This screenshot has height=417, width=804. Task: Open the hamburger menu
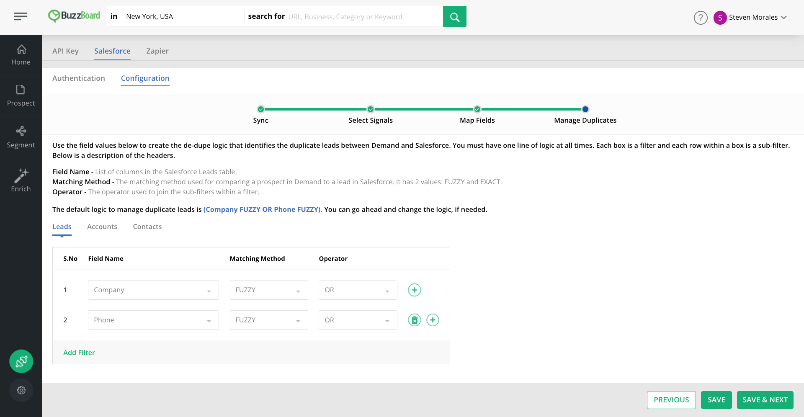click(21, 16)
